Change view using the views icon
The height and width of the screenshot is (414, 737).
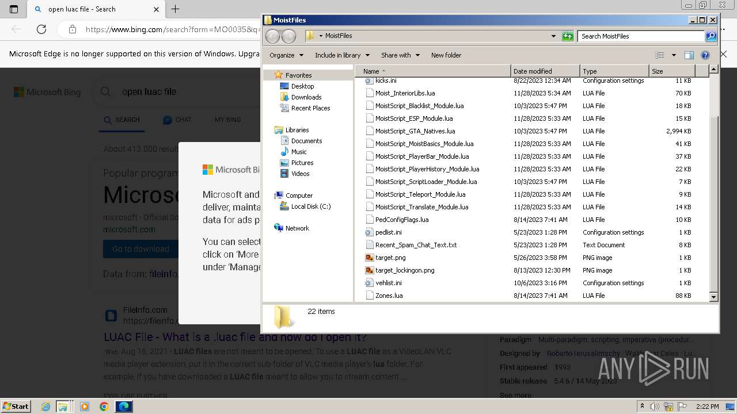[x=660, y=55]
